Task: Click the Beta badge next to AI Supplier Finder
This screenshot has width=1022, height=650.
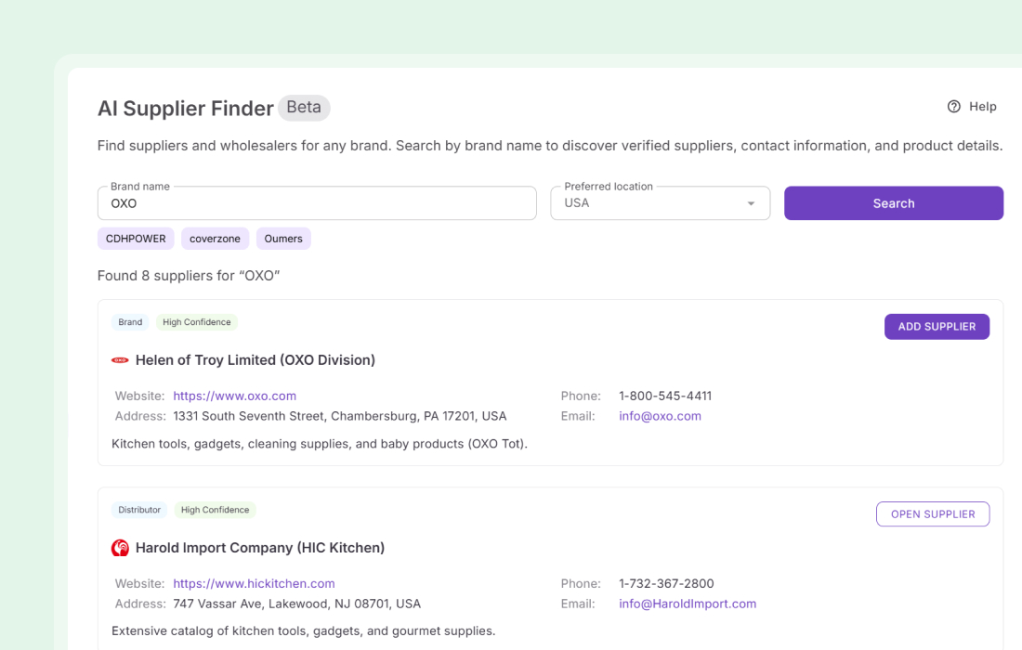Action: coord(304,107)
